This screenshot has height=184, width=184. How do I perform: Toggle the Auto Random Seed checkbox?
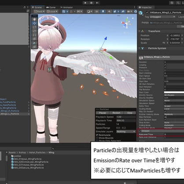(165, 120)
